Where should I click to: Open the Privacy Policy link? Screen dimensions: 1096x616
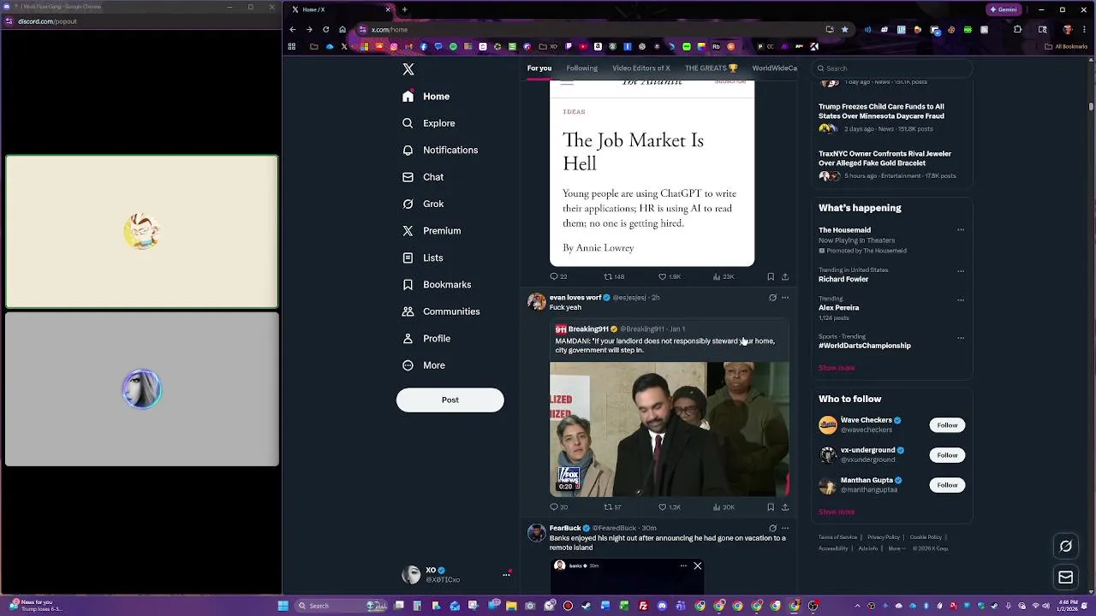pos(884,537)
